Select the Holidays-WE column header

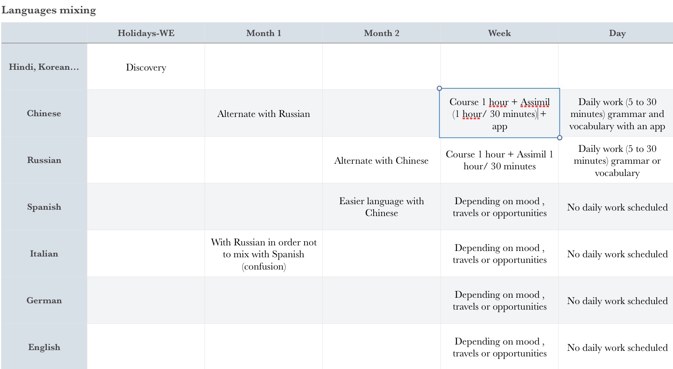click(146, 33)
